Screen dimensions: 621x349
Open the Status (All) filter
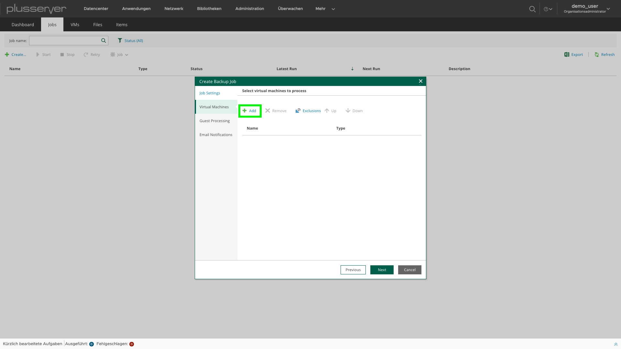(130, 41)
